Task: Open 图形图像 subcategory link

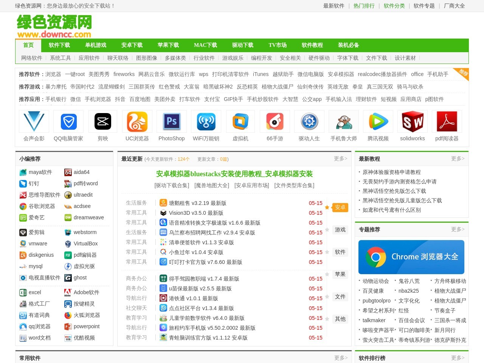Action: tap(147, 58)
